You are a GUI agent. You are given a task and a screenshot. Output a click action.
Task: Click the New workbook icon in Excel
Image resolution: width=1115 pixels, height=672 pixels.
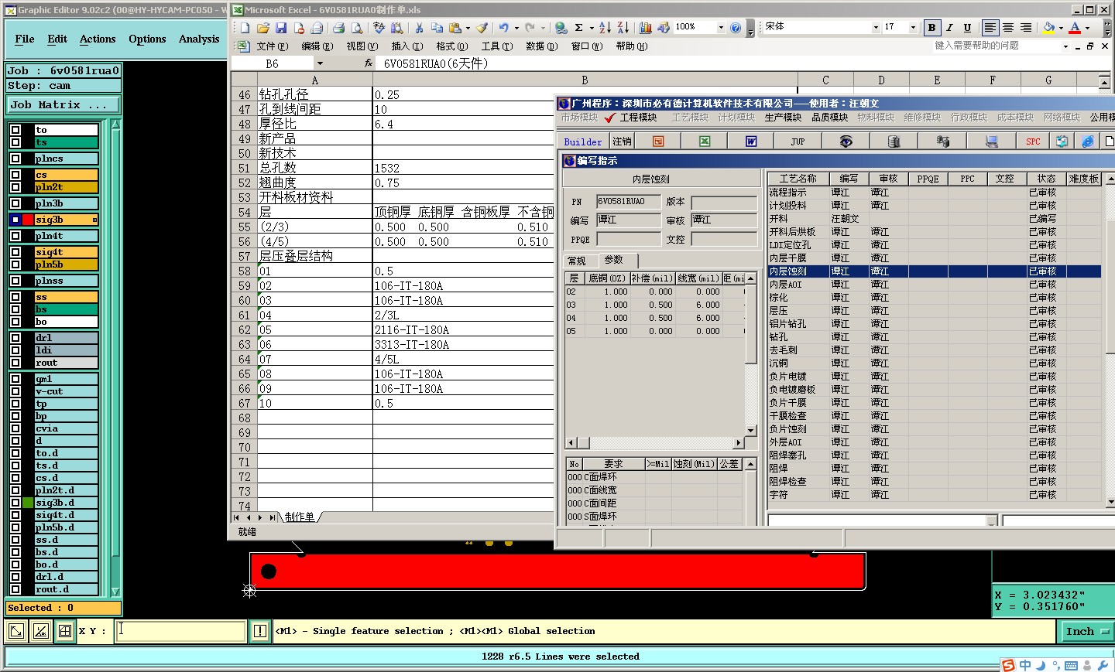[x=245, y=28]
